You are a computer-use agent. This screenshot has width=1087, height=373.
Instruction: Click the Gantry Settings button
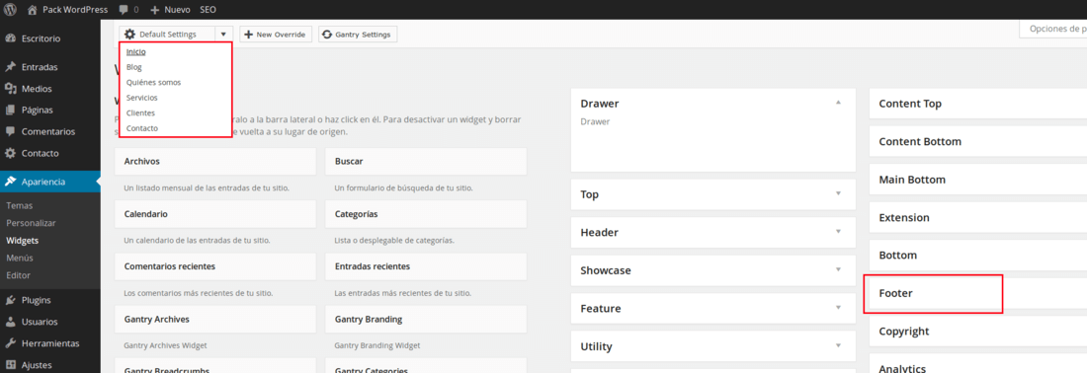tap(358, 34)
